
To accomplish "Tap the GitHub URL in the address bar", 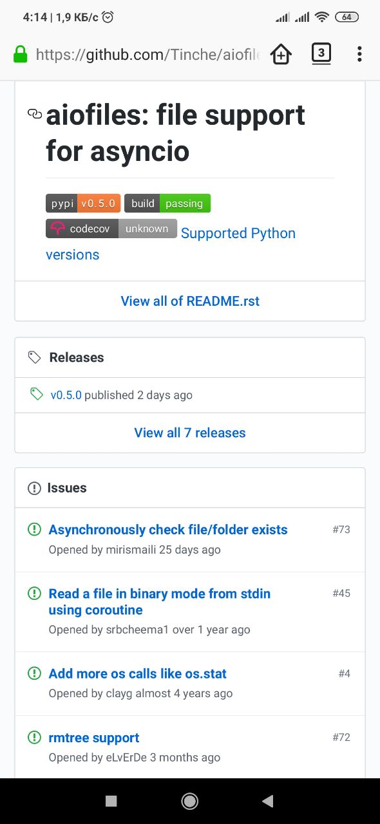I will click(x=148, y=55).
